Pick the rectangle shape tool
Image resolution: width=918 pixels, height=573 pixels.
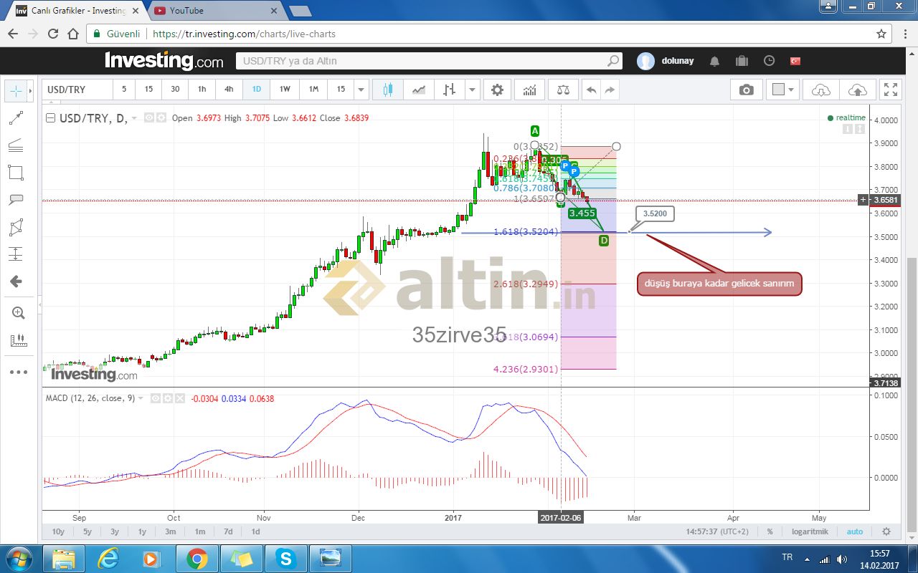(x=16, y=172)
